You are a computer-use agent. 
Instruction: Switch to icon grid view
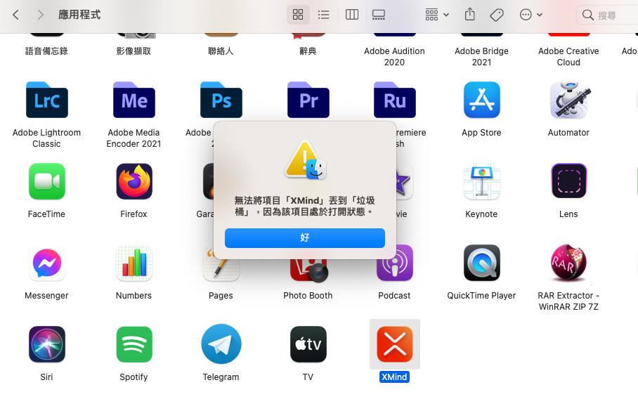[298, 15]
